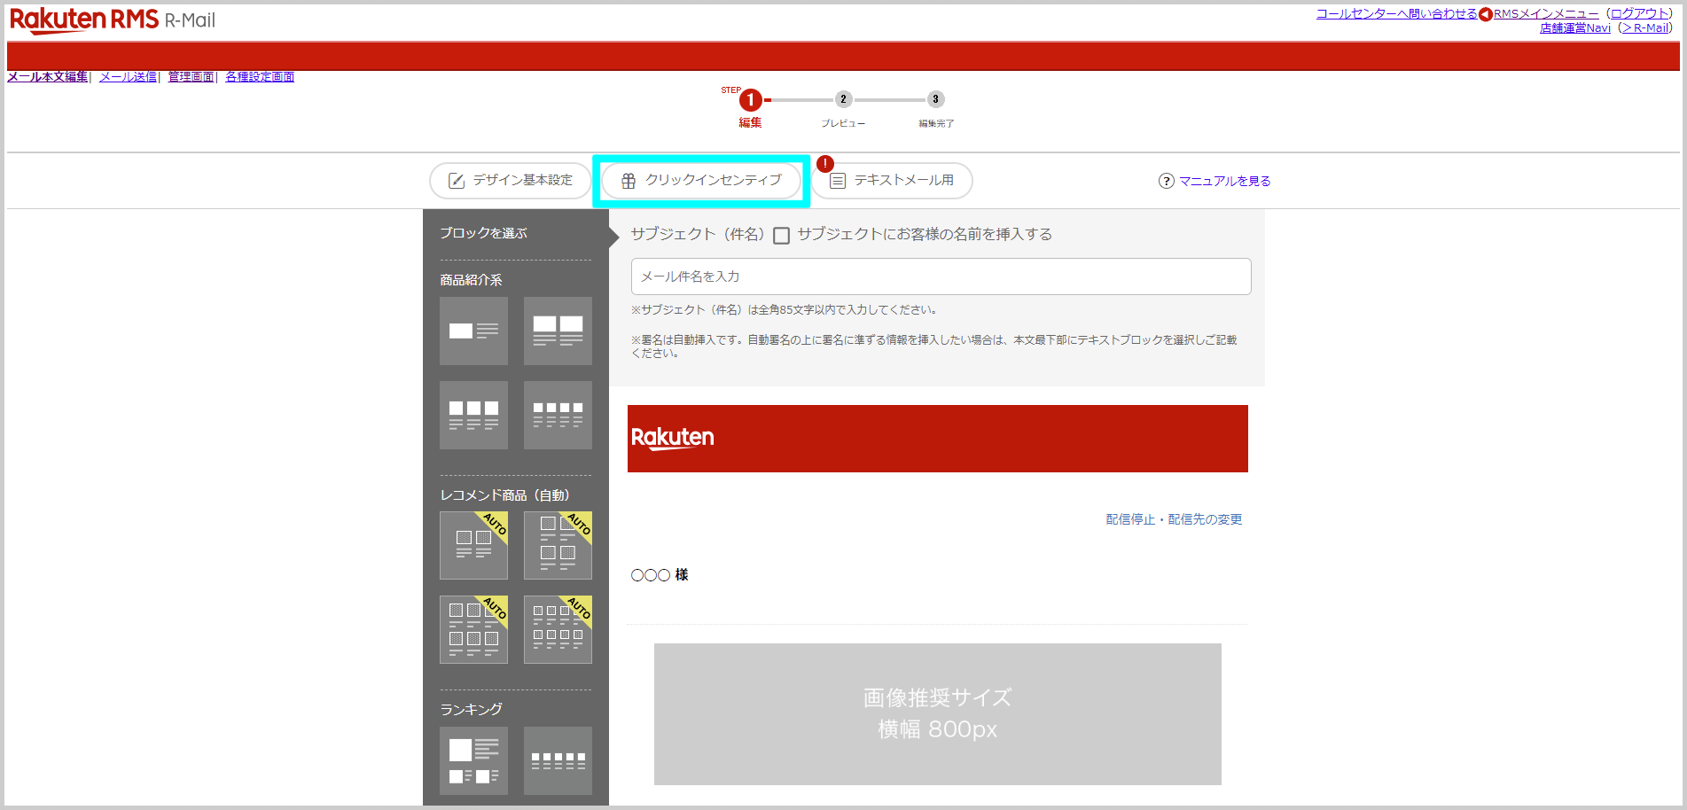Click the ブロックを選ぶ panel title
The height and width of the screenshot is (810, 1687).
click(x=483, y=233)
